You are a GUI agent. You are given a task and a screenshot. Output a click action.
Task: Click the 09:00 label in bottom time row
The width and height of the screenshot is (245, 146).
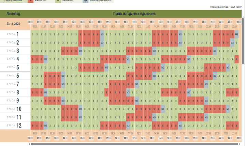109,138
